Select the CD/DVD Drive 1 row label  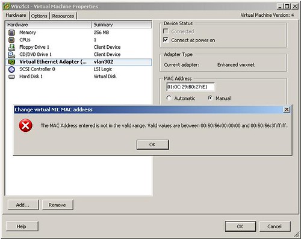(x=36, y=55)
